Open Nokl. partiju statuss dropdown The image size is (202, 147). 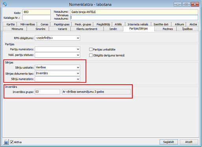click(57, 55)
